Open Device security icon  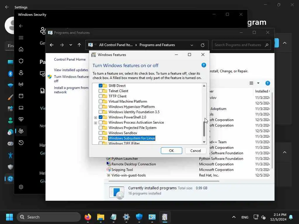pyautogui.click(x=21, y=108)
